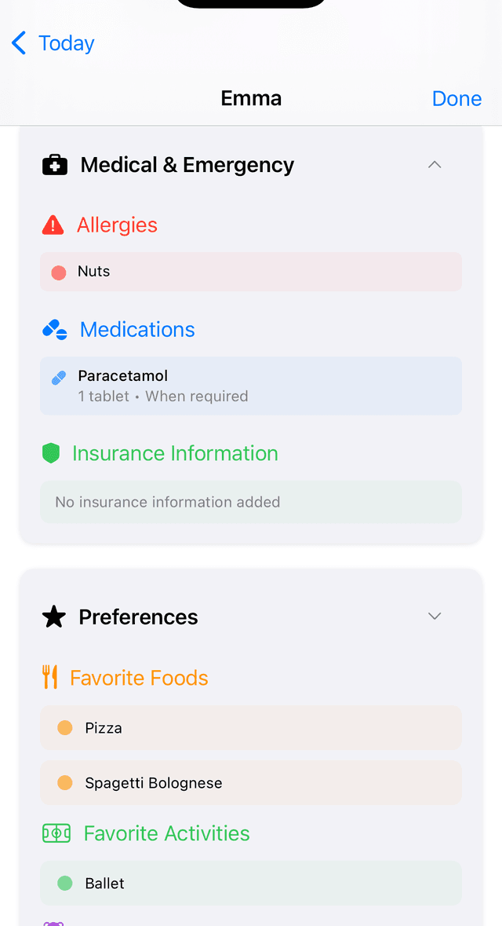Click the green Insurance Information shield icon
This screenshot has height=926, width=502.
(x=52, y=453)
